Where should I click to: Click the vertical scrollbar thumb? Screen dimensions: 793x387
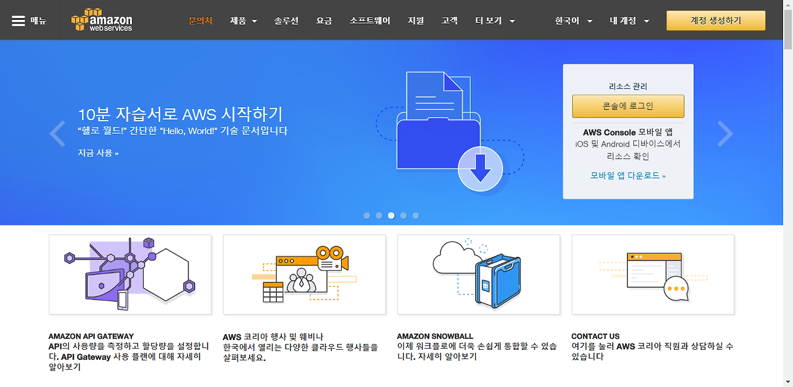point(787,30)
